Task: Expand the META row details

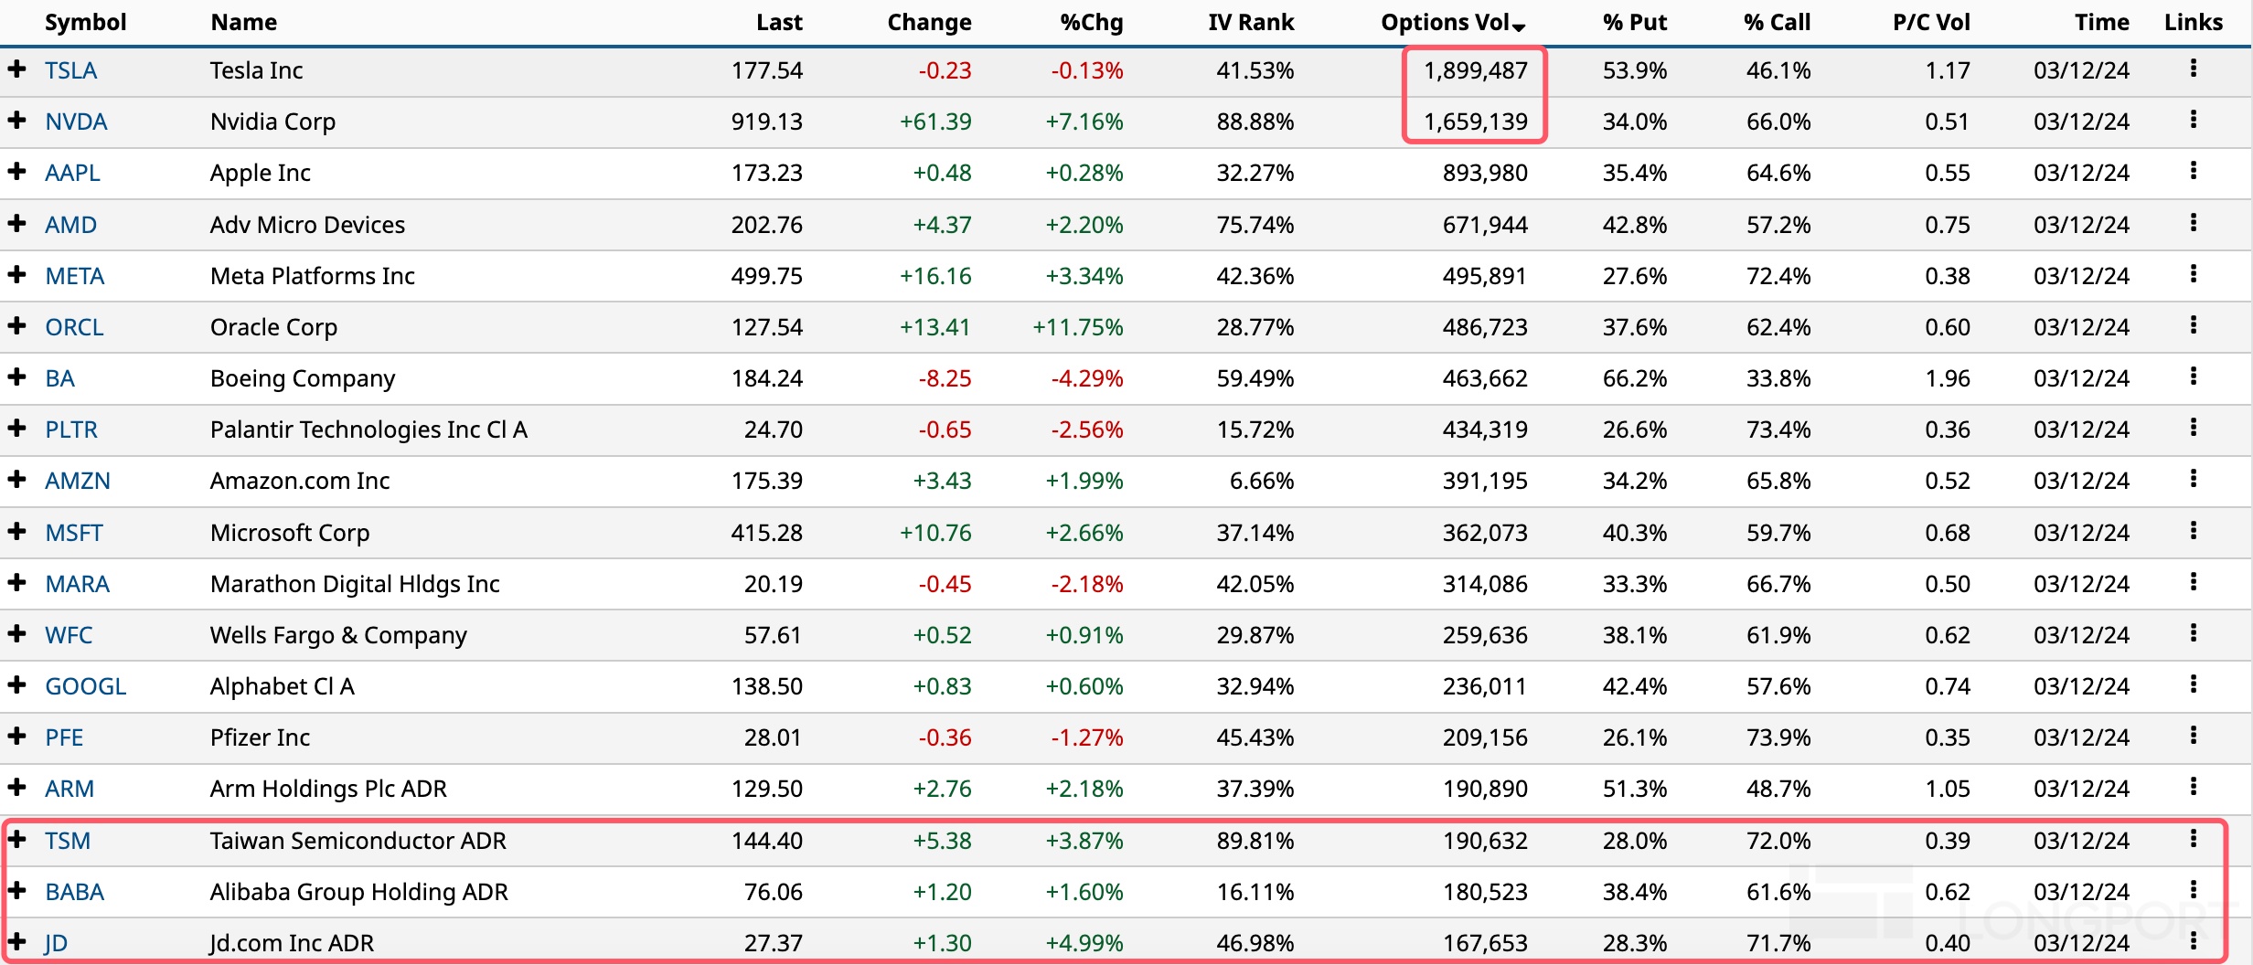Action: coord(16,274)
